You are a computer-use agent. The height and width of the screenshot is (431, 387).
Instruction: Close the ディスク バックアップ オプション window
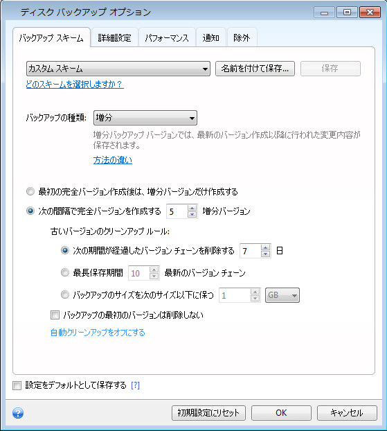[x=370, y=12]
